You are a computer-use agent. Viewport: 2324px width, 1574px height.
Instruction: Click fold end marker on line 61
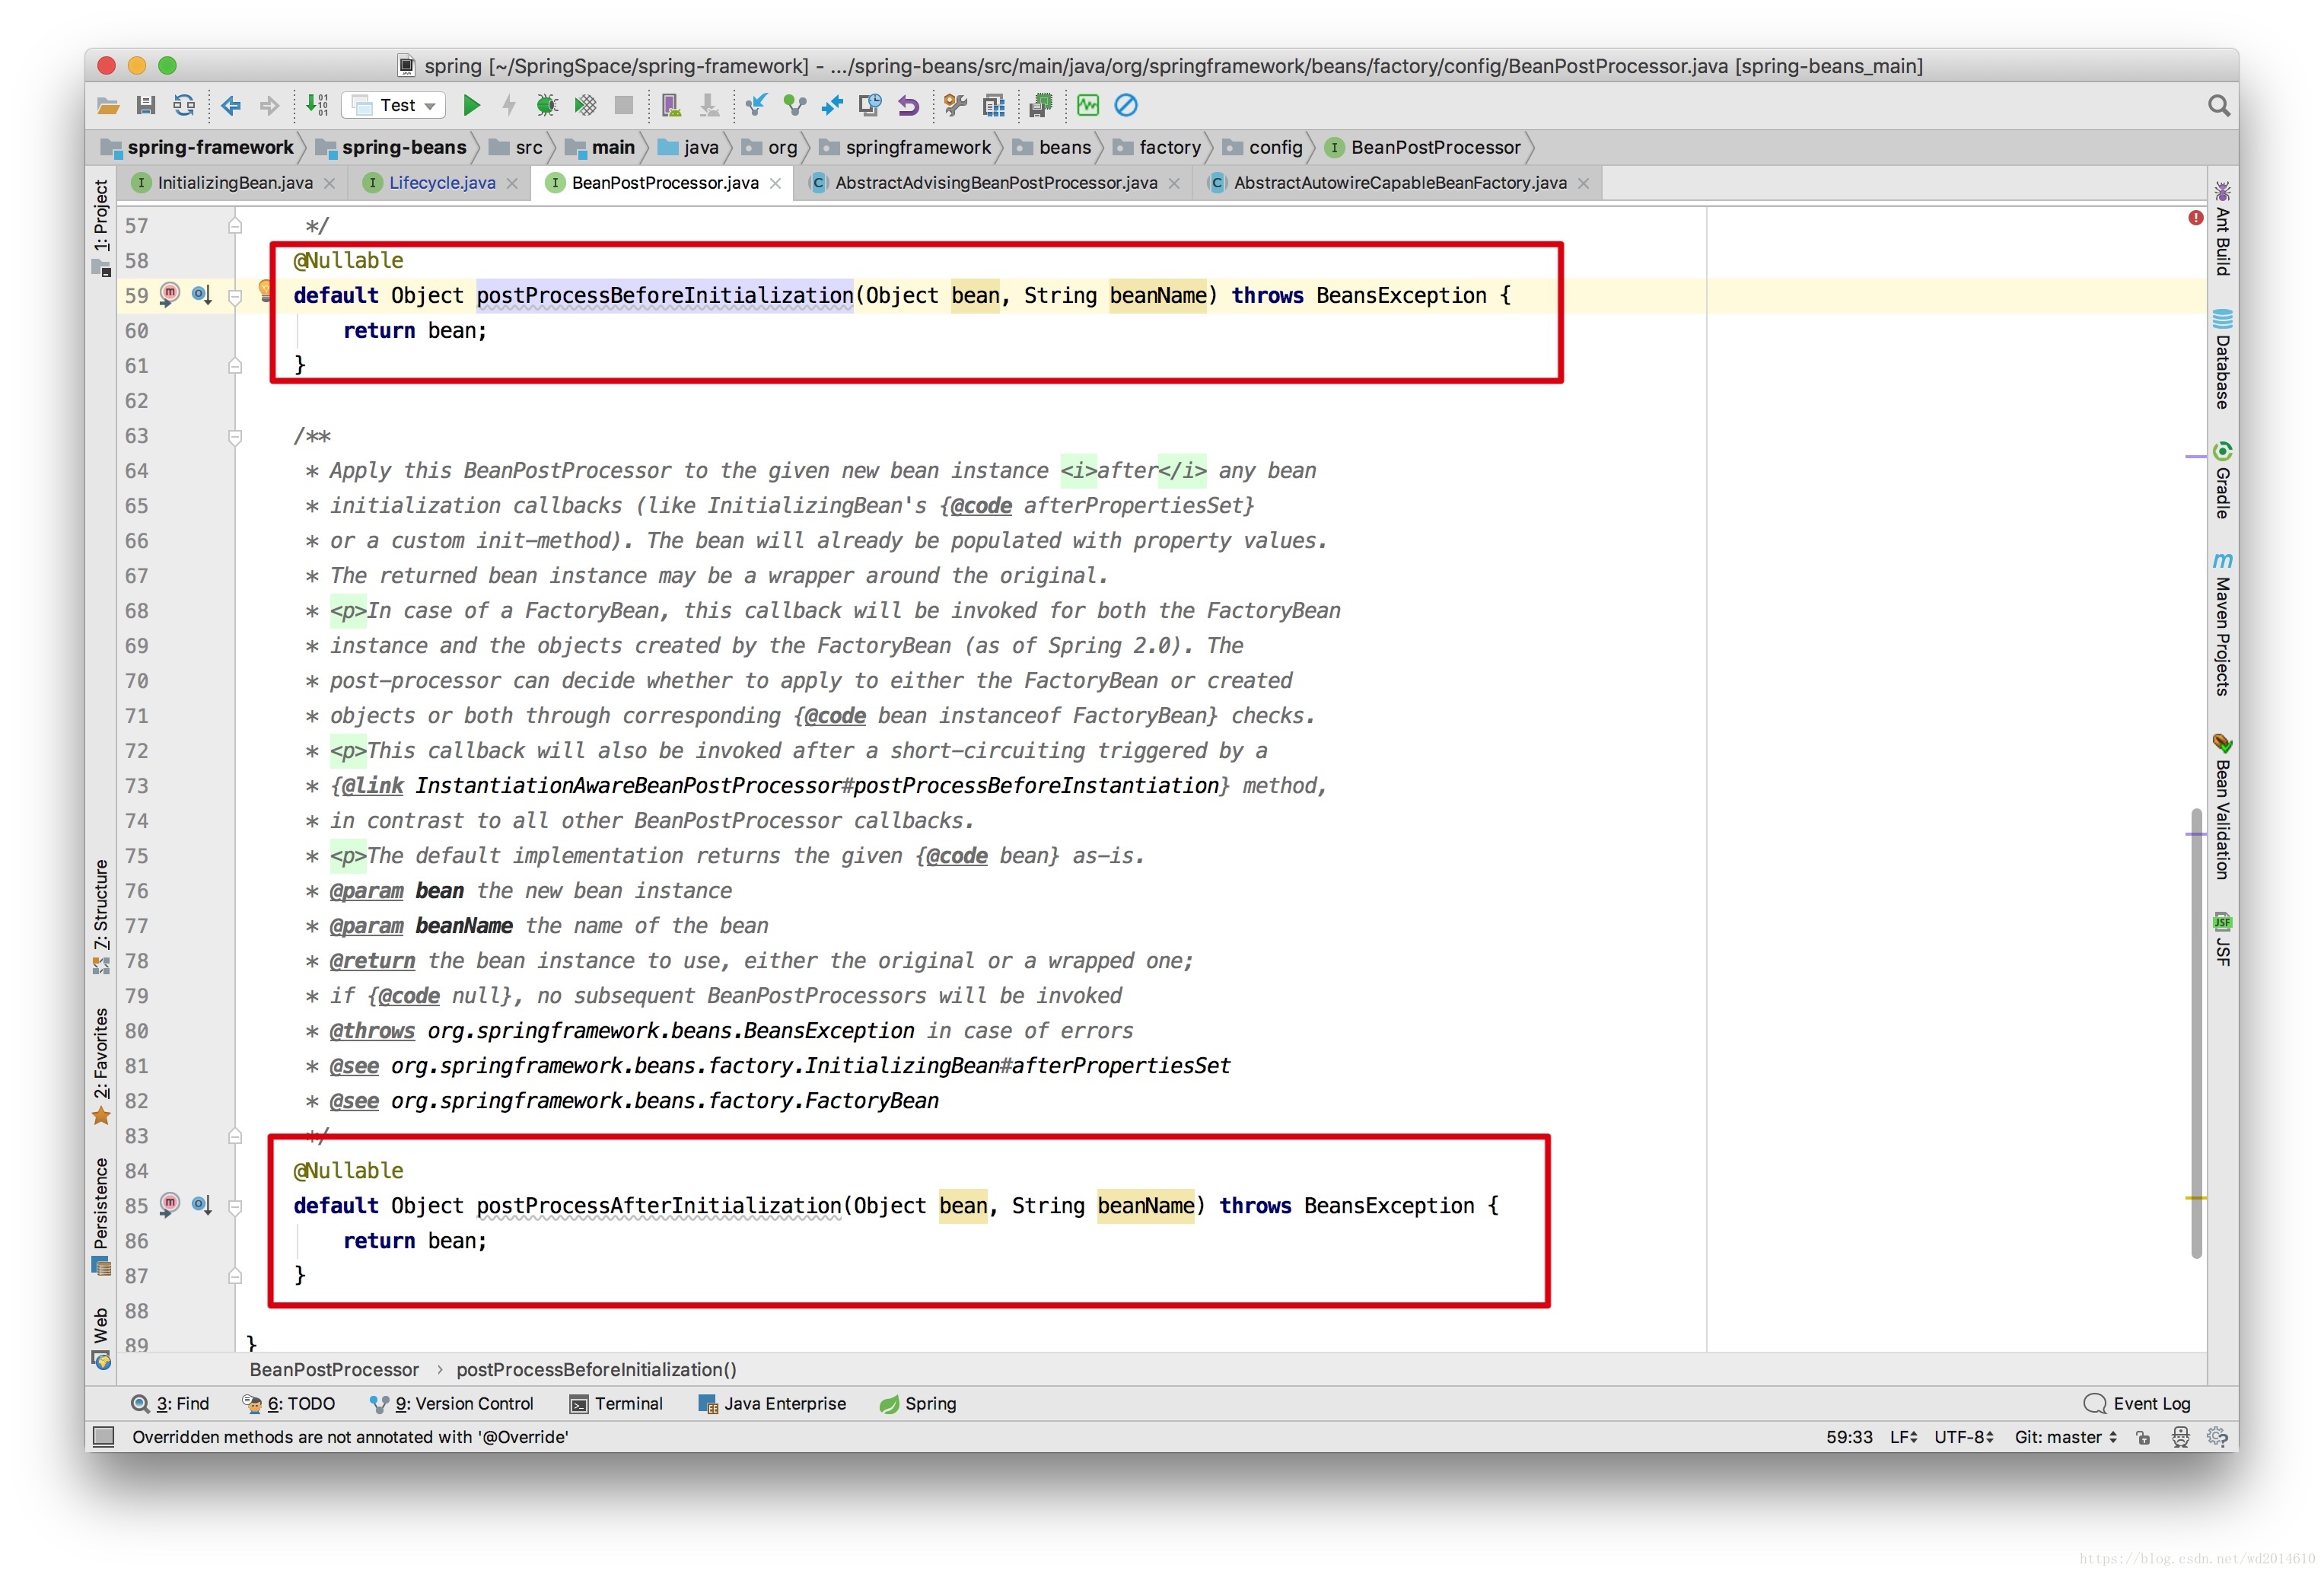[235, 366]
